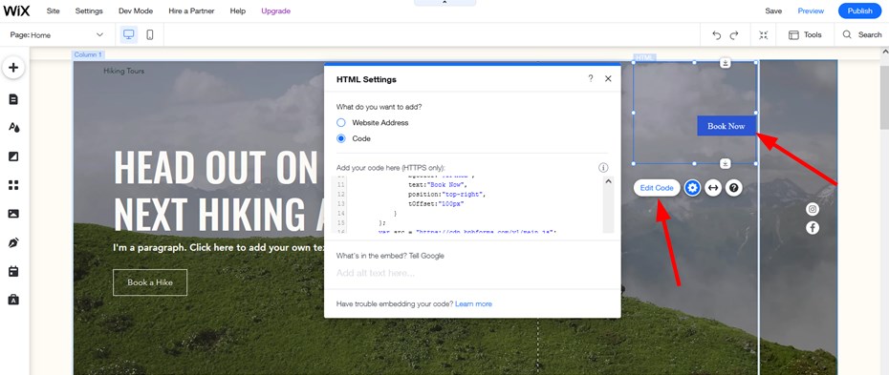
Task: Click the Upgrade link
Action: [275, 10]
